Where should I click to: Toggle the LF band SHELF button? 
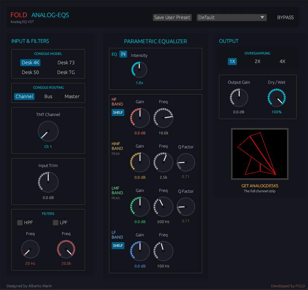118,246
